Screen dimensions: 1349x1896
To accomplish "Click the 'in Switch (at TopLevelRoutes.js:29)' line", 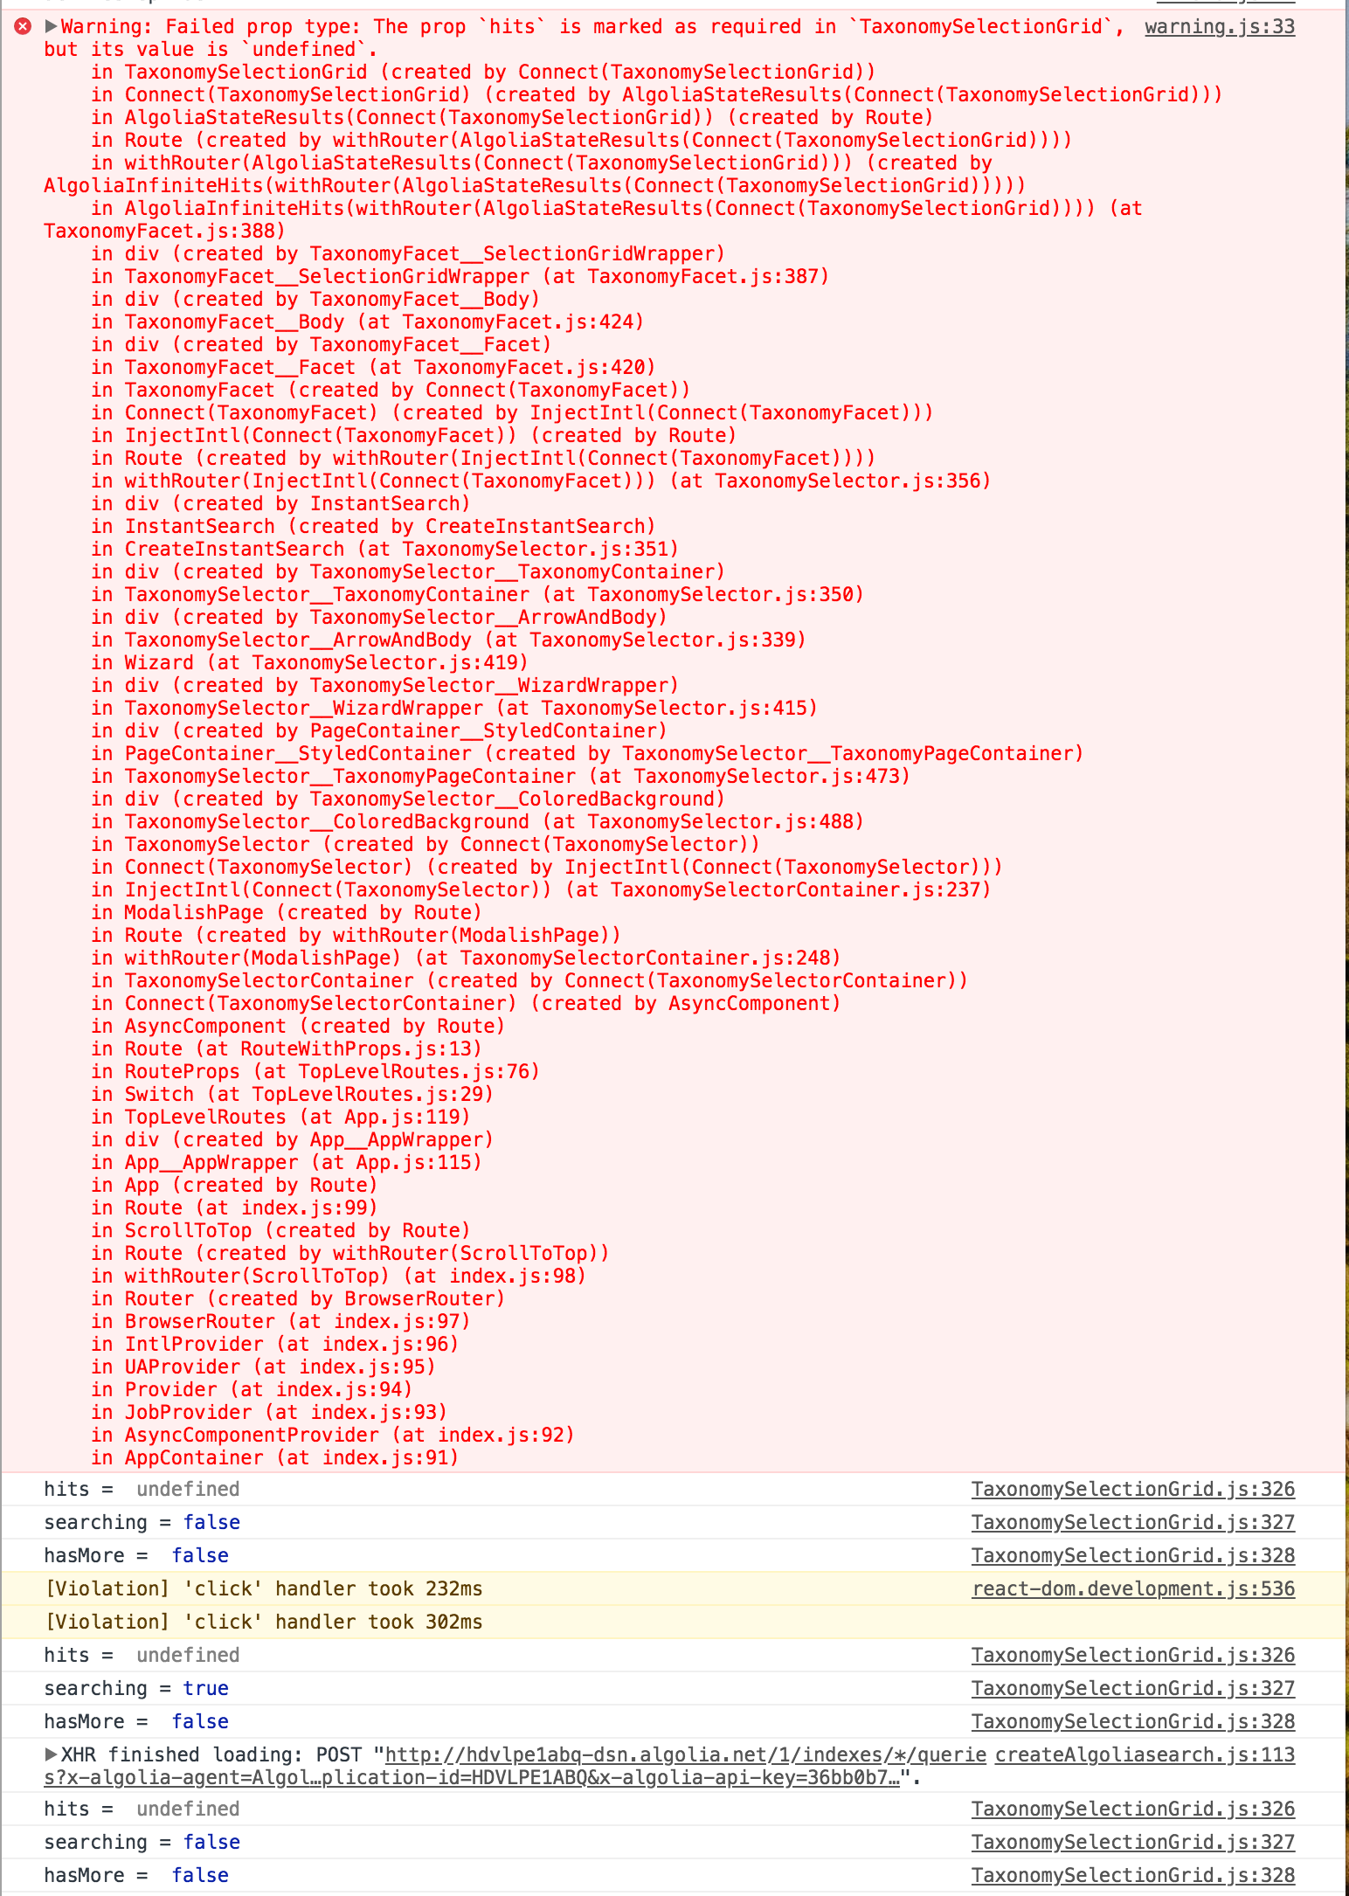I will coord(292,1094).
